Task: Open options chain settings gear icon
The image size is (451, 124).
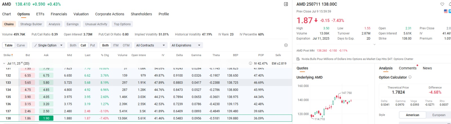Action: [286, 45]
